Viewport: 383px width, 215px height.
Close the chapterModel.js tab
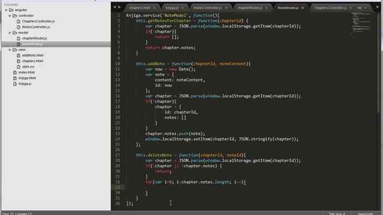(266, 8)
